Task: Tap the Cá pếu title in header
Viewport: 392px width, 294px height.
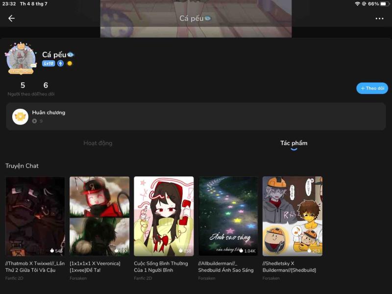Action: point(195,18)
